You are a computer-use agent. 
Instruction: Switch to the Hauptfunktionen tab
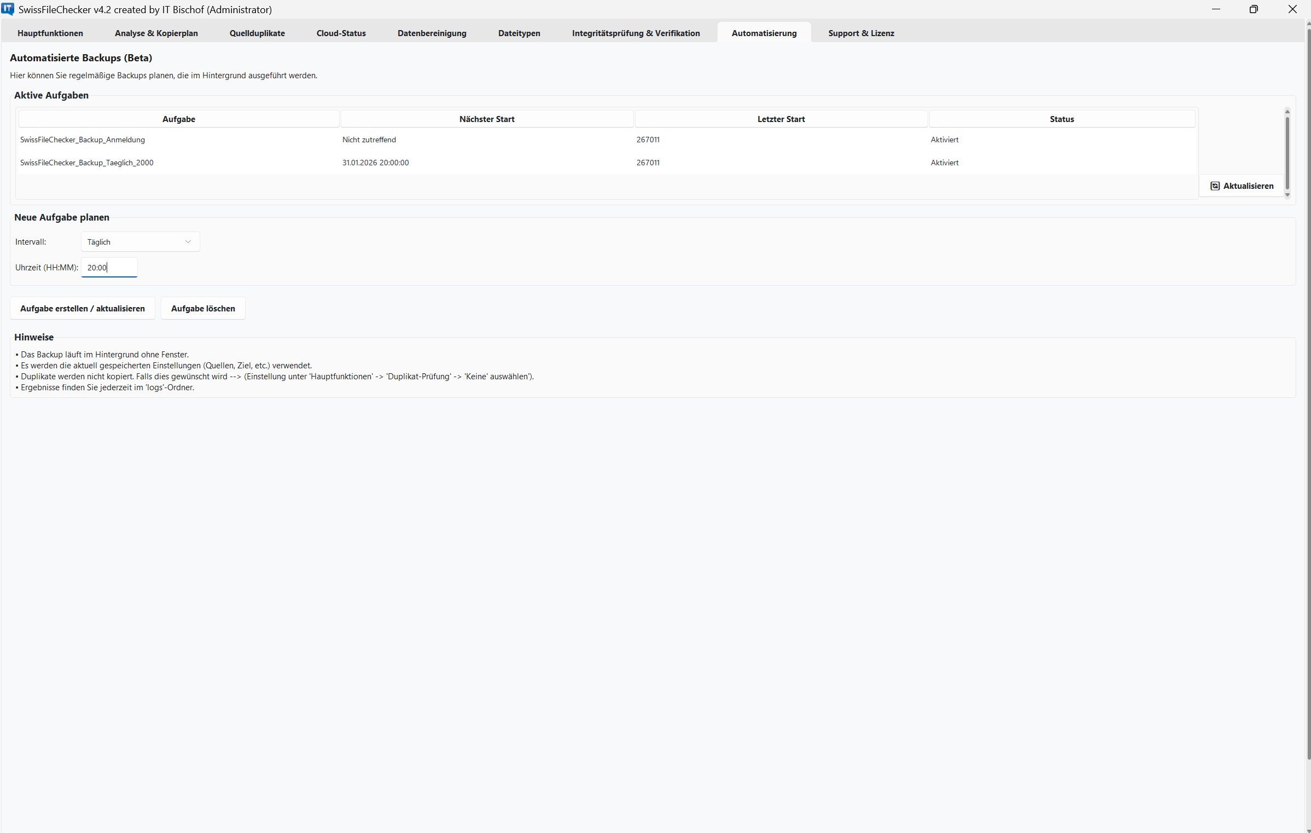coord(50,33)
